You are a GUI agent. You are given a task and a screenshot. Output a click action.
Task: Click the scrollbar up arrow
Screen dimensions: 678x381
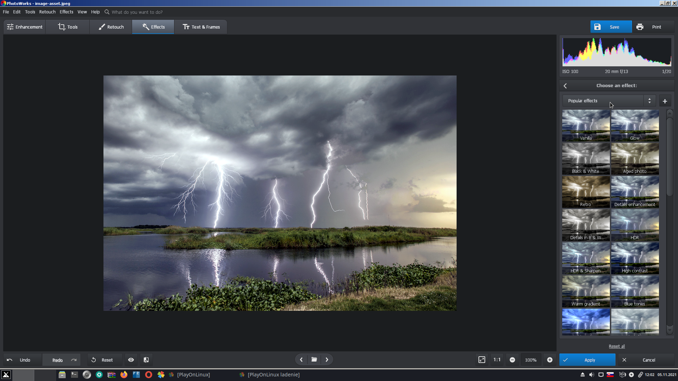(670, 113)
